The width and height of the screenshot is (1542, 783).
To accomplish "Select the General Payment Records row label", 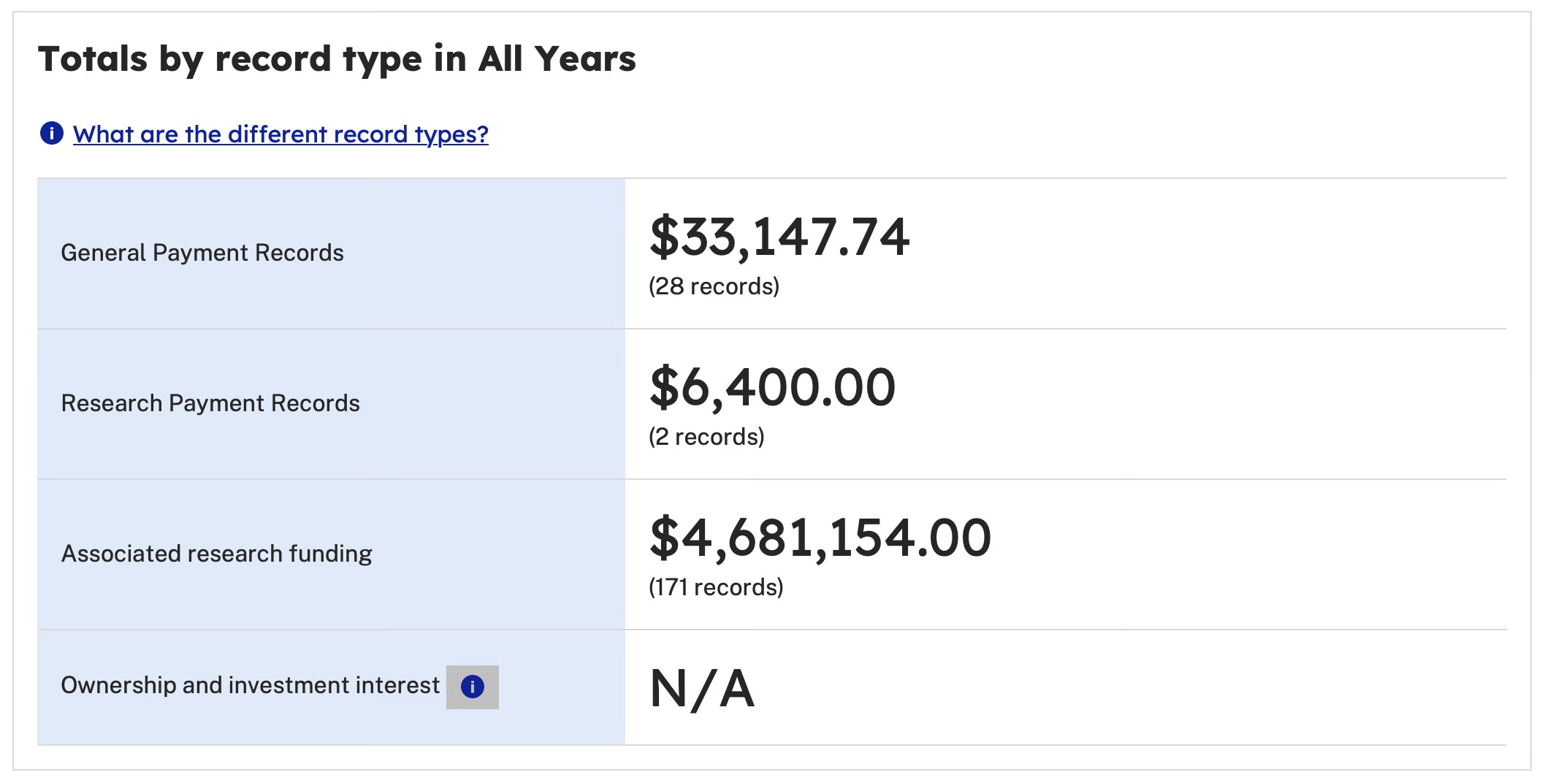I will [202, 253].
